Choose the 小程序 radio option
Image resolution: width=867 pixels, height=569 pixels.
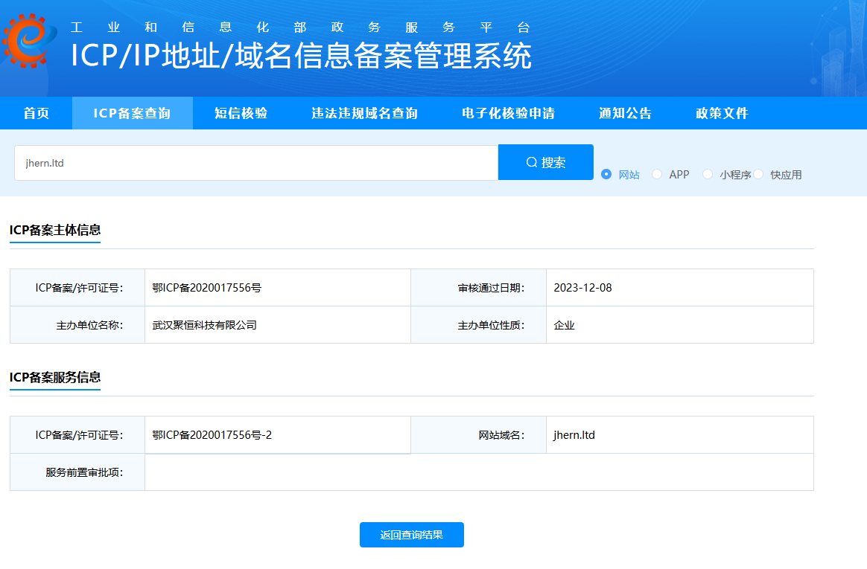point(708,174)
